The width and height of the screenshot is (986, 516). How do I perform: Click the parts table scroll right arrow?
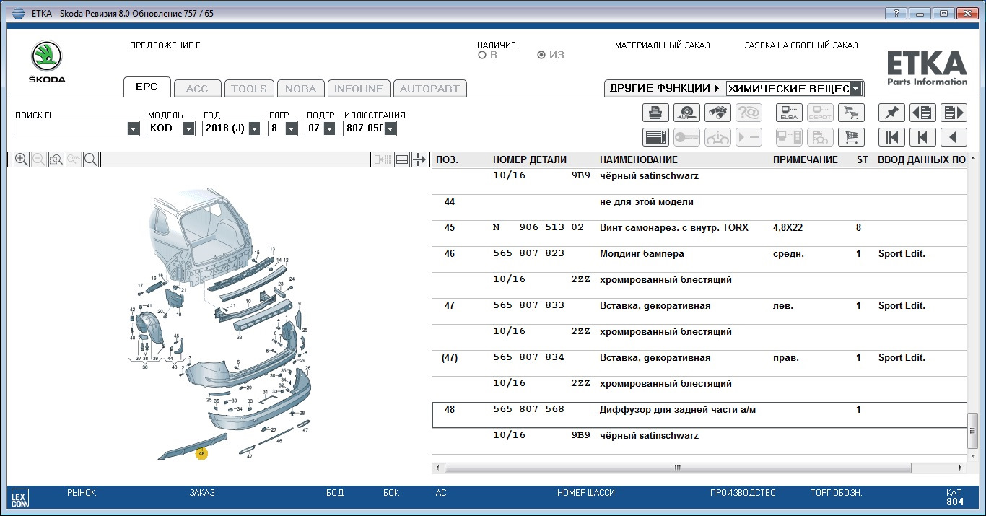960,468
